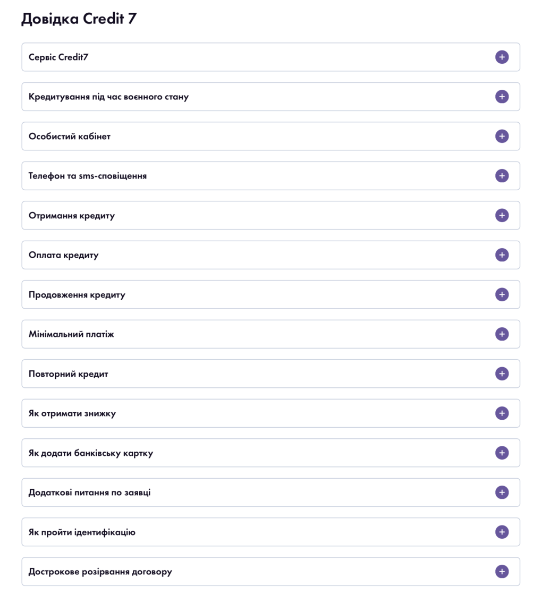
Task: Hit the plus icon for Як додати банківську картку
Action: pos(502,453)
